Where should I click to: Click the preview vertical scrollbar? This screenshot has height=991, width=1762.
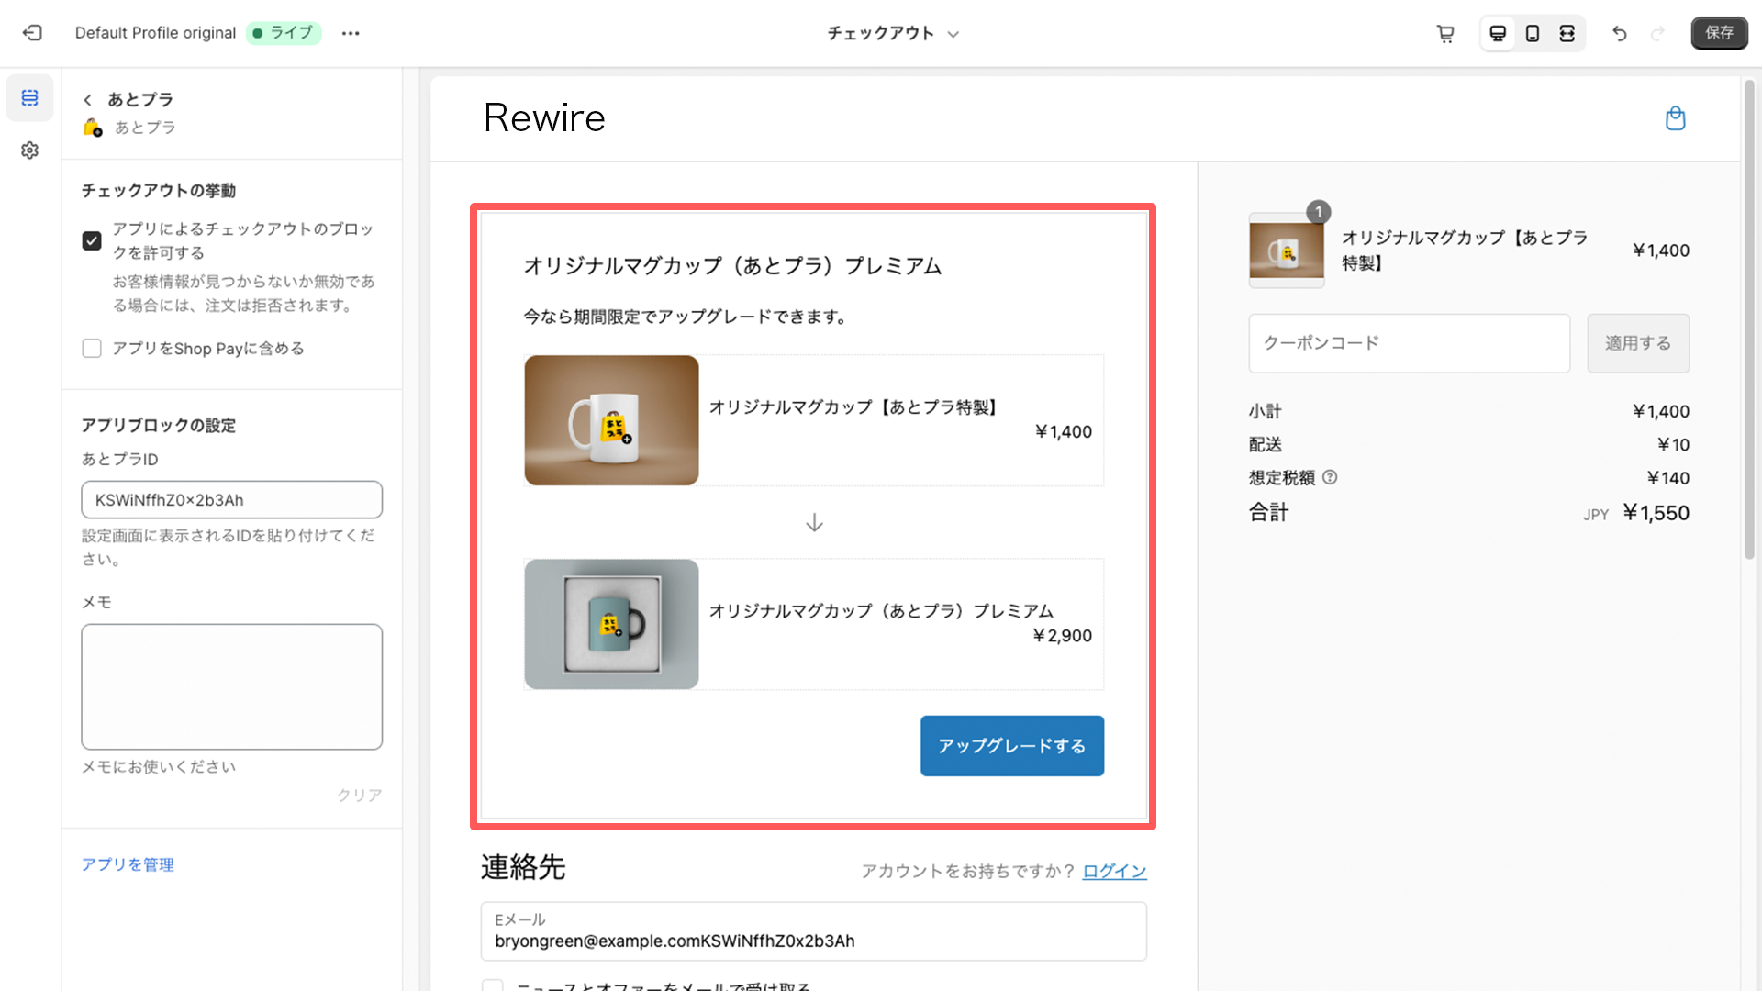coord(1749,319)
